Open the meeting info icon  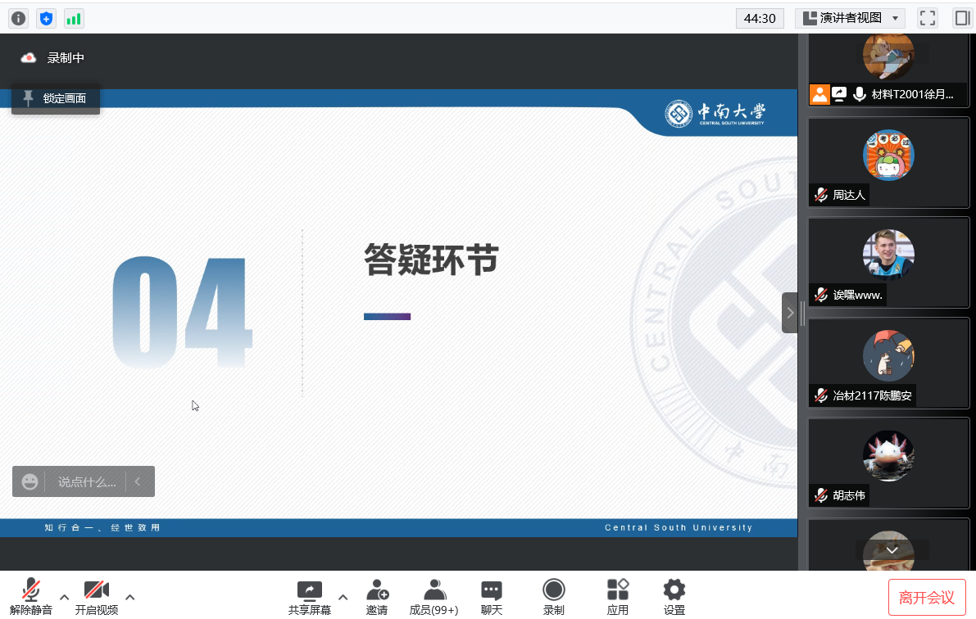tap(18, 18)
